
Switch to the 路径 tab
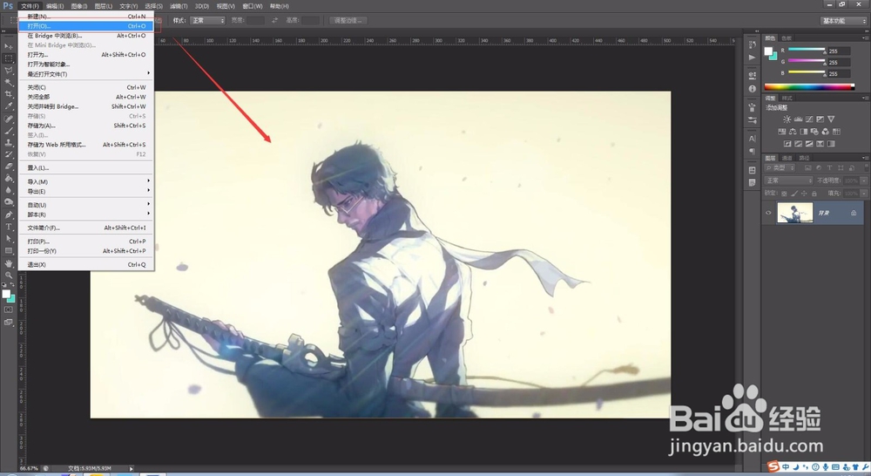[x=804, y=158]
